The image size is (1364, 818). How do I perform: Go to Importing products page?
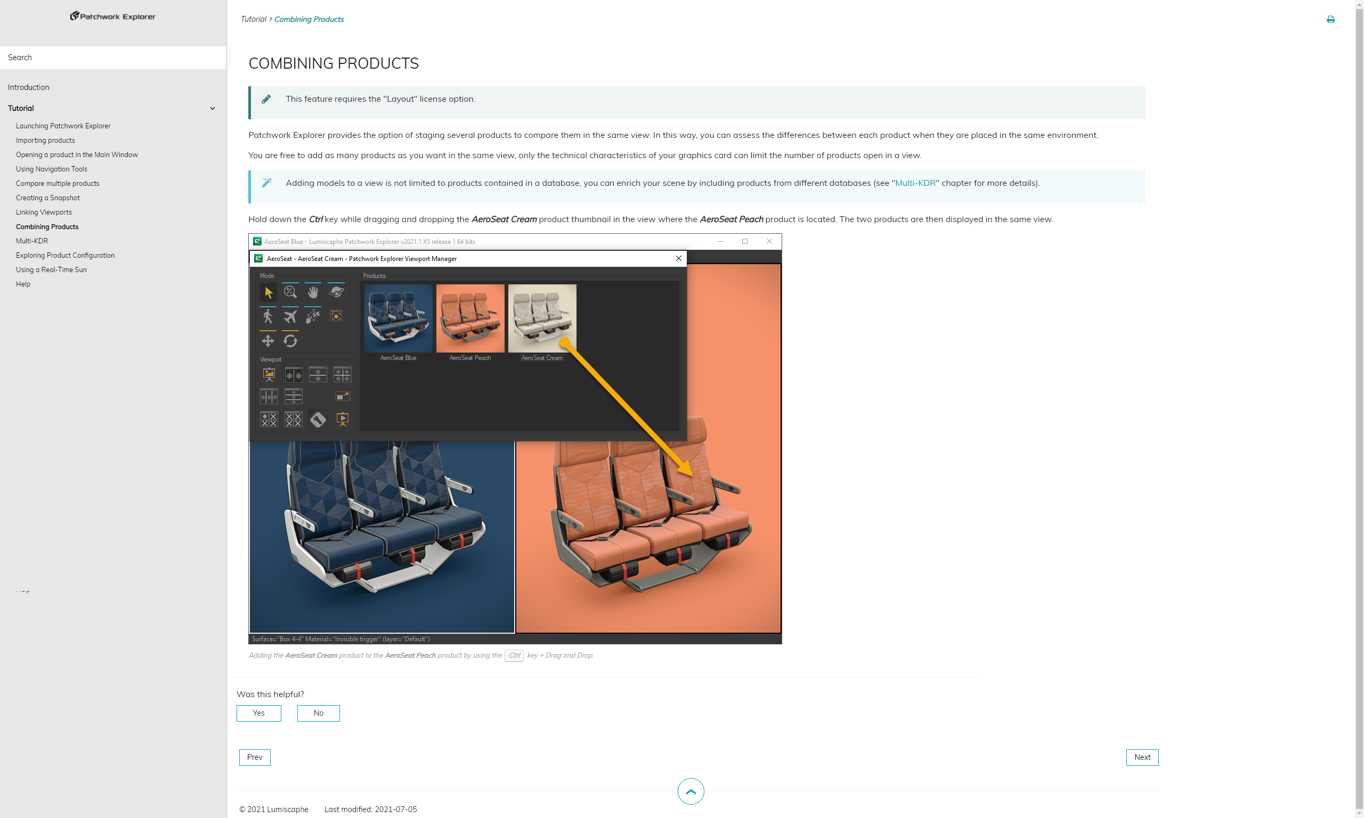pyautogui.click(x=45, y=140)
